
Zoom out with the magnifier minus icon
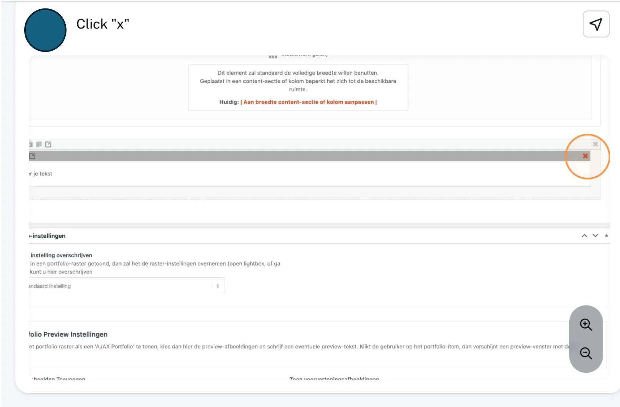(x=586, y=353)
